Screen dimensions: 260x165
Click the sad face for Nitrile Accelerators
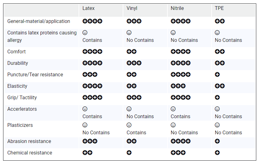tap(173, 109)
